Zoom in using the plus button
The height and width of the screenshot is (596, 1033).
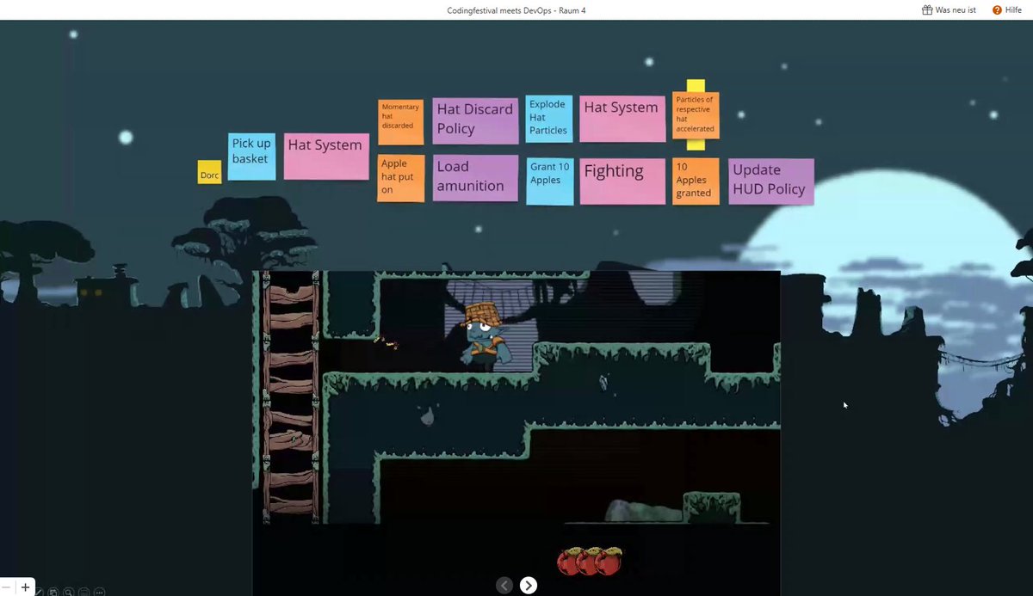tap(24, 587)
